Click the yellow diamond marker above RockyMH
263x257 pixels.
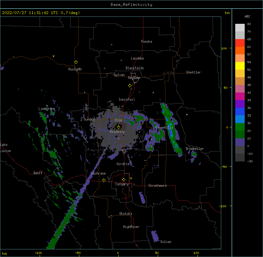pos(76,62)
